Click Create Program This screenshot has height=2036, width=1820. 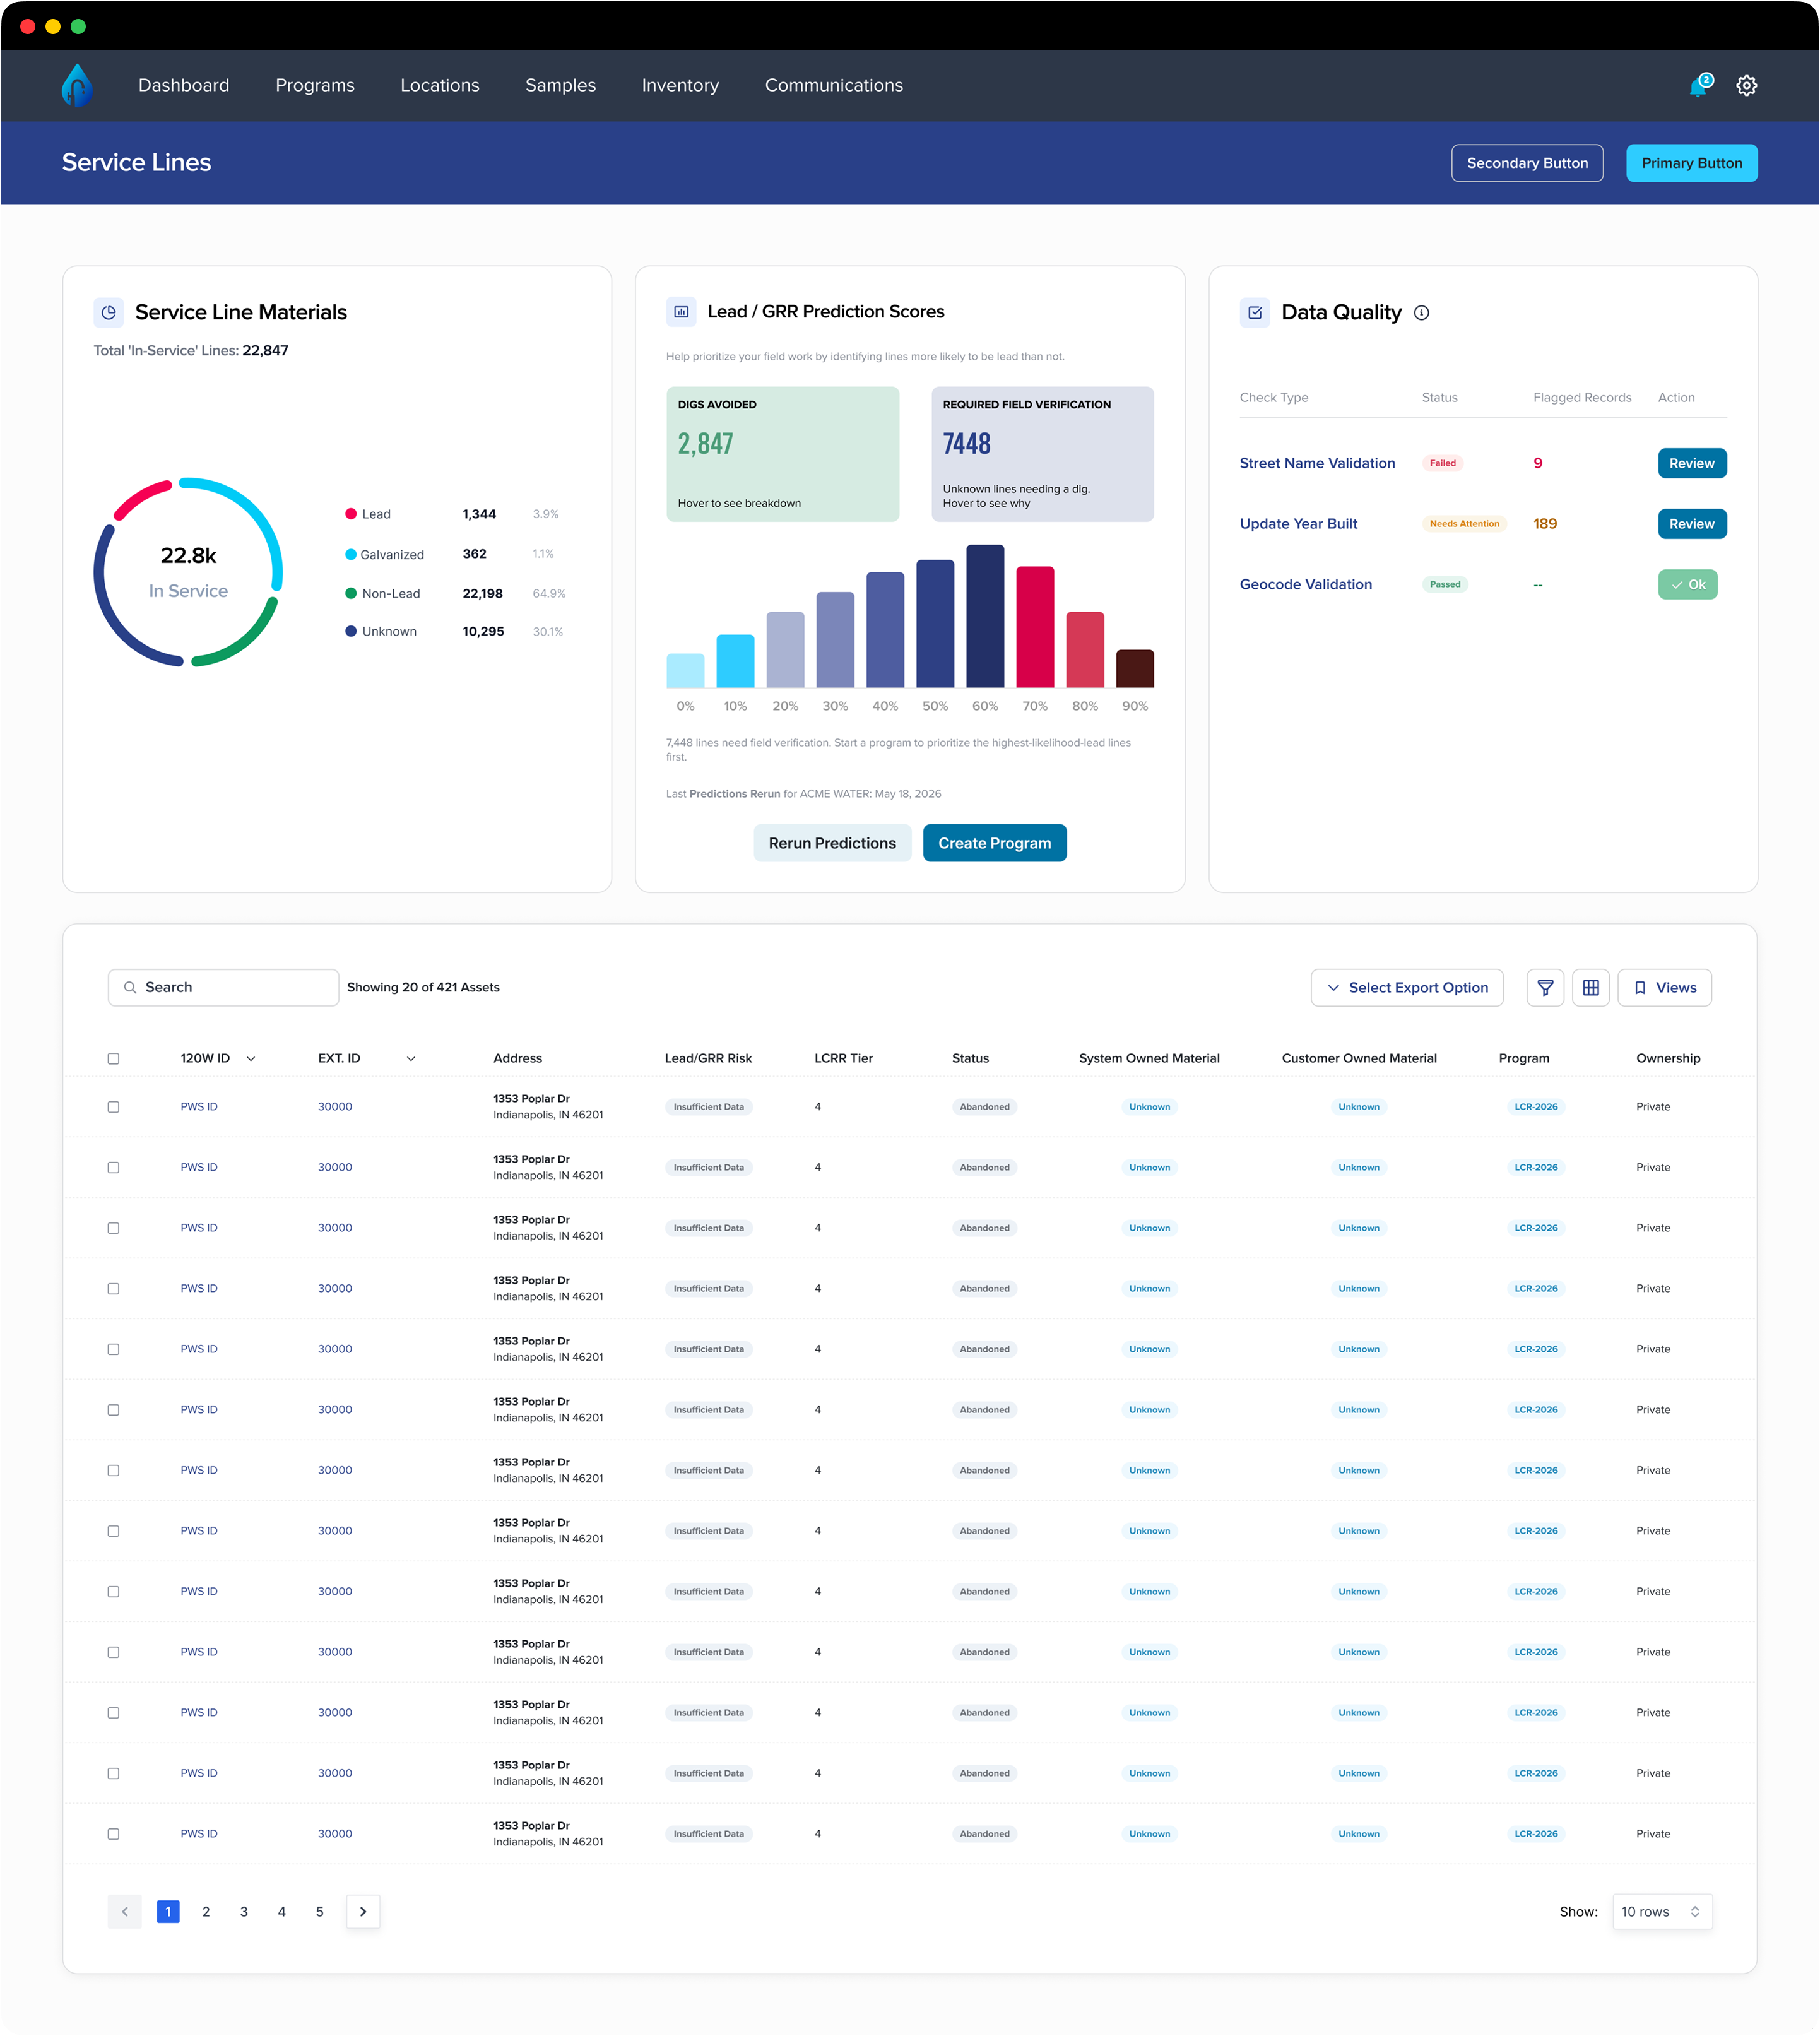point(994,843)
